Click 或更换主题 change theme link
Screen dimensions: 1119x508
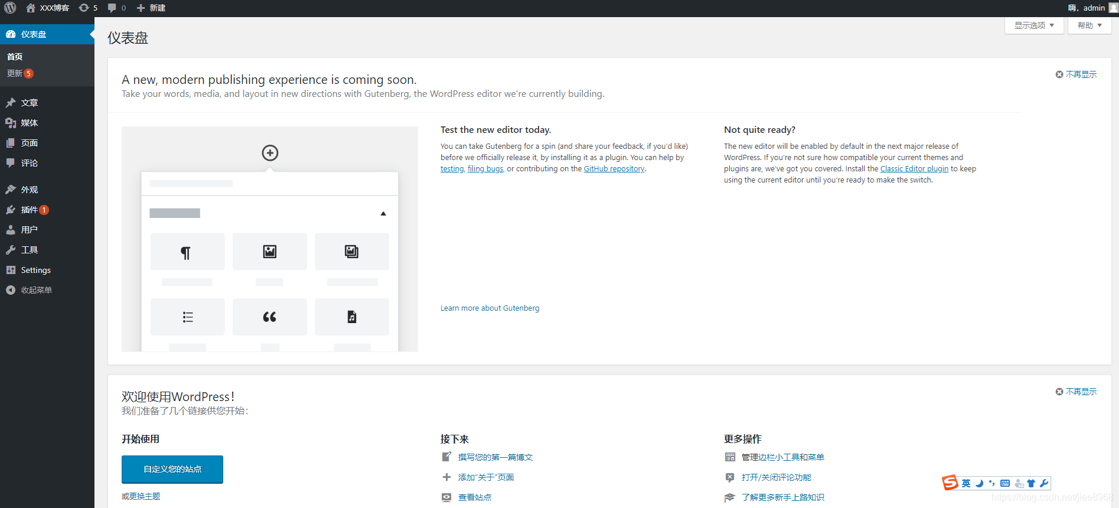(x=141, y=496)
